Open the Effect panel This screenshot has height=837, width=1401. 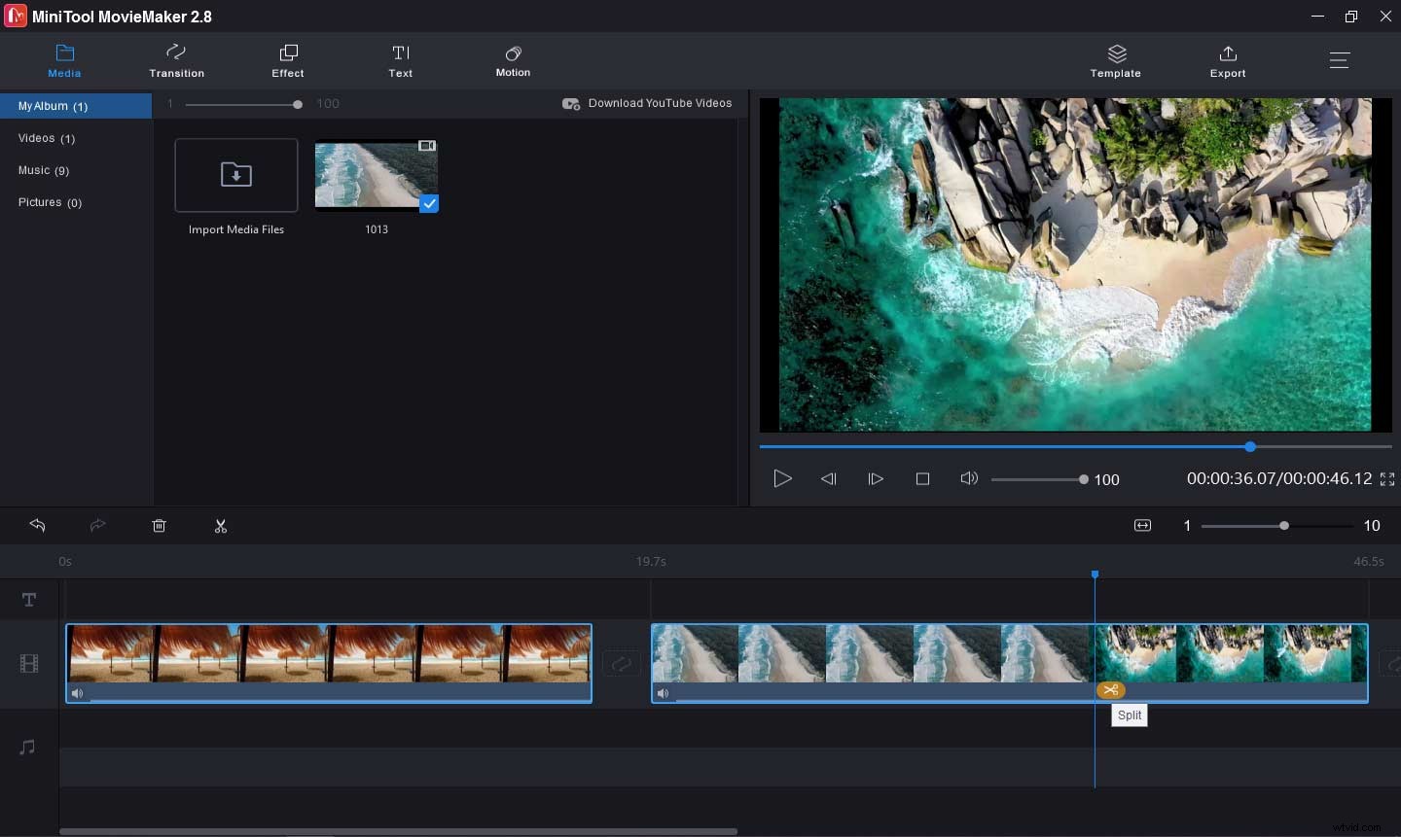pyautogui.click(x=287, y=60)
